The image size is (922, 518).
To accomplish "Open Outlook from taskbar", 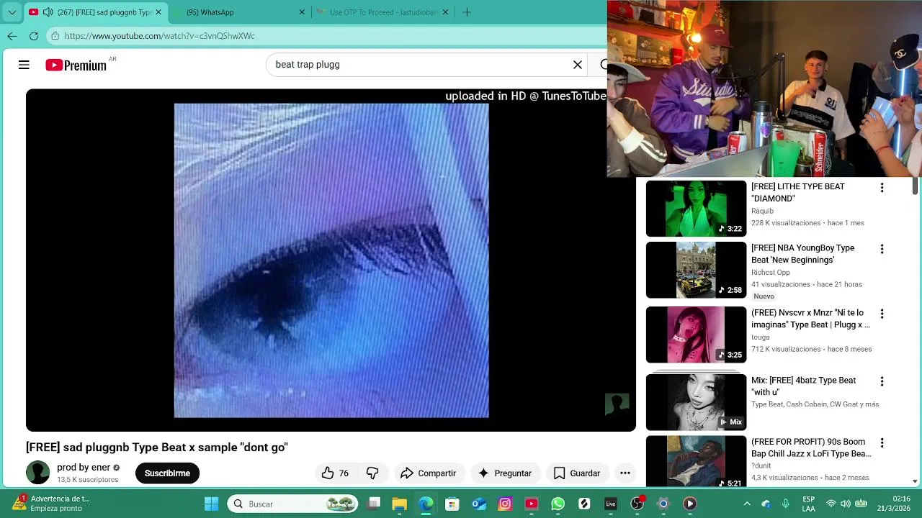I will click(x=478, y=504).
